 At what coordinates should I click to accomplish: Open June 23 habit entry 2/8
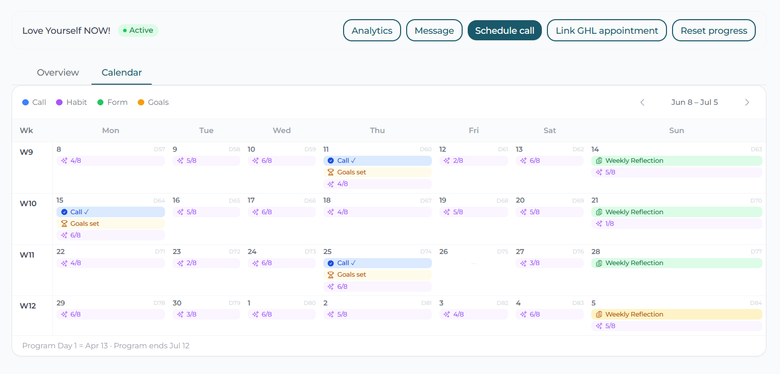(206, 263)
